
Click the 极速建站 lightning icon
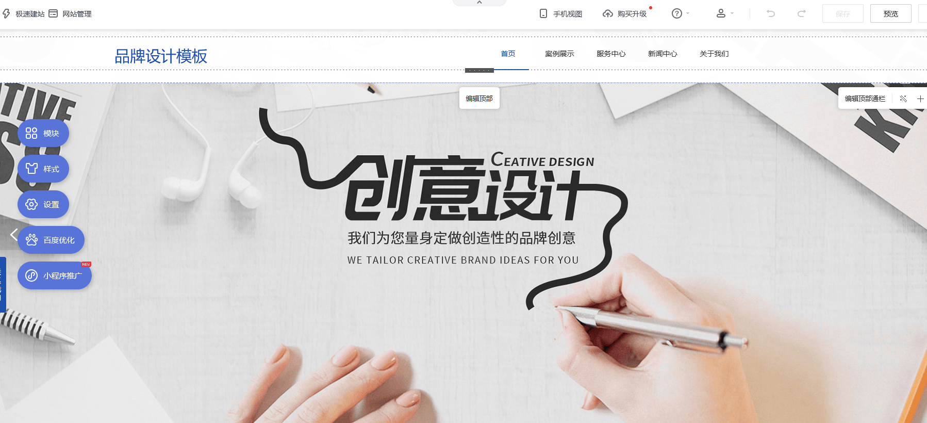click(6, 13)
